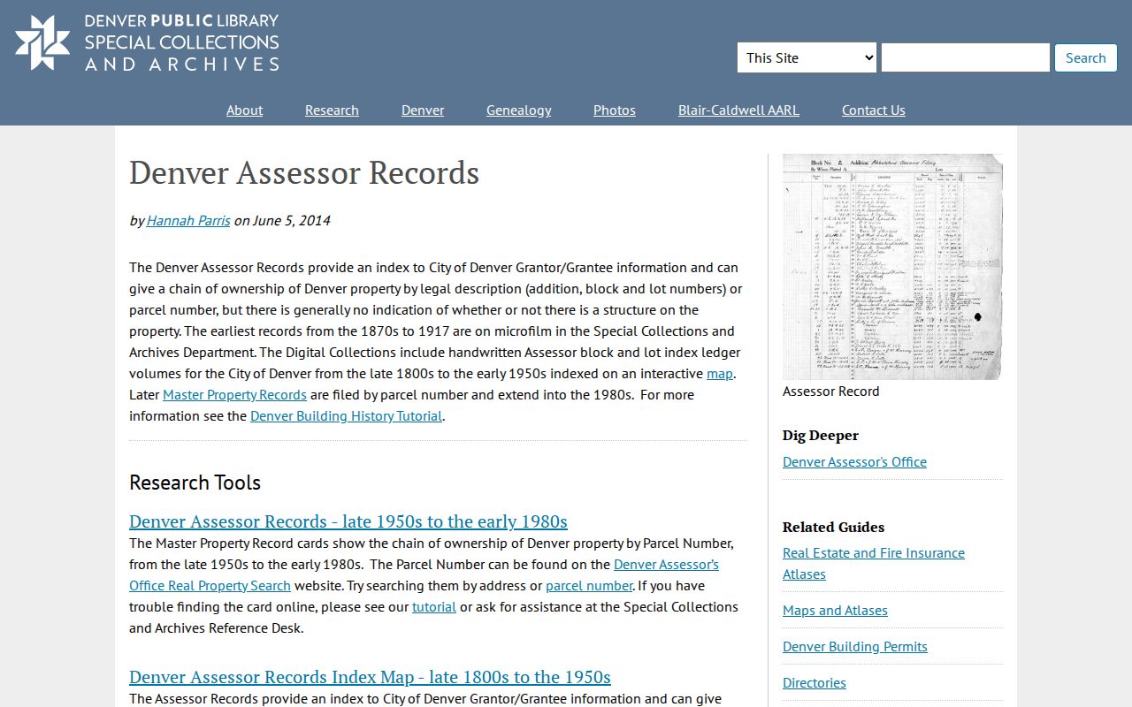Open the About menu item
Screen dimensions: 1132x707
click(244, 110)
